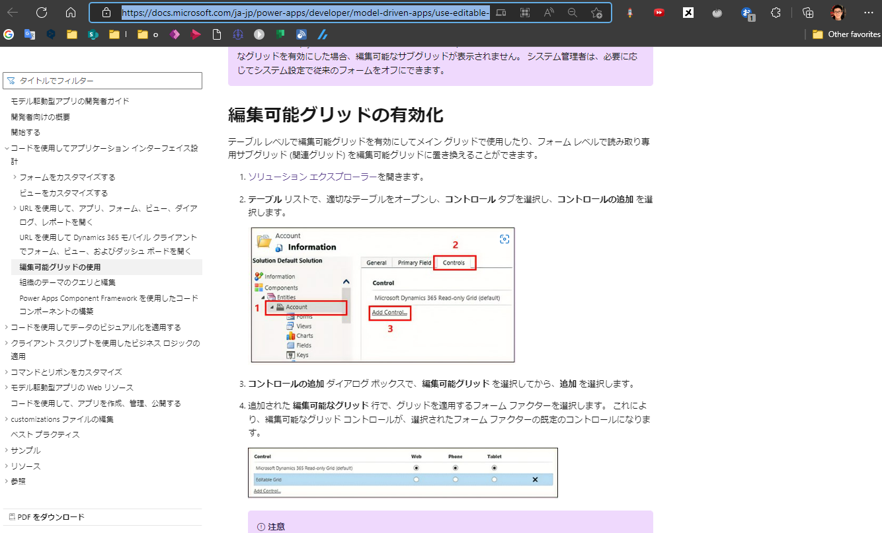Add this page to favorites
Screen dimensions: 882x533
[x=596, y=13]
